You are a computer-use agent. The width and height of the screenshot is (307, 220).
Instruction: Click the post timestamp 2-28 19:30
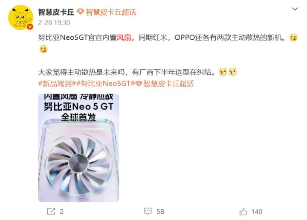54,23
